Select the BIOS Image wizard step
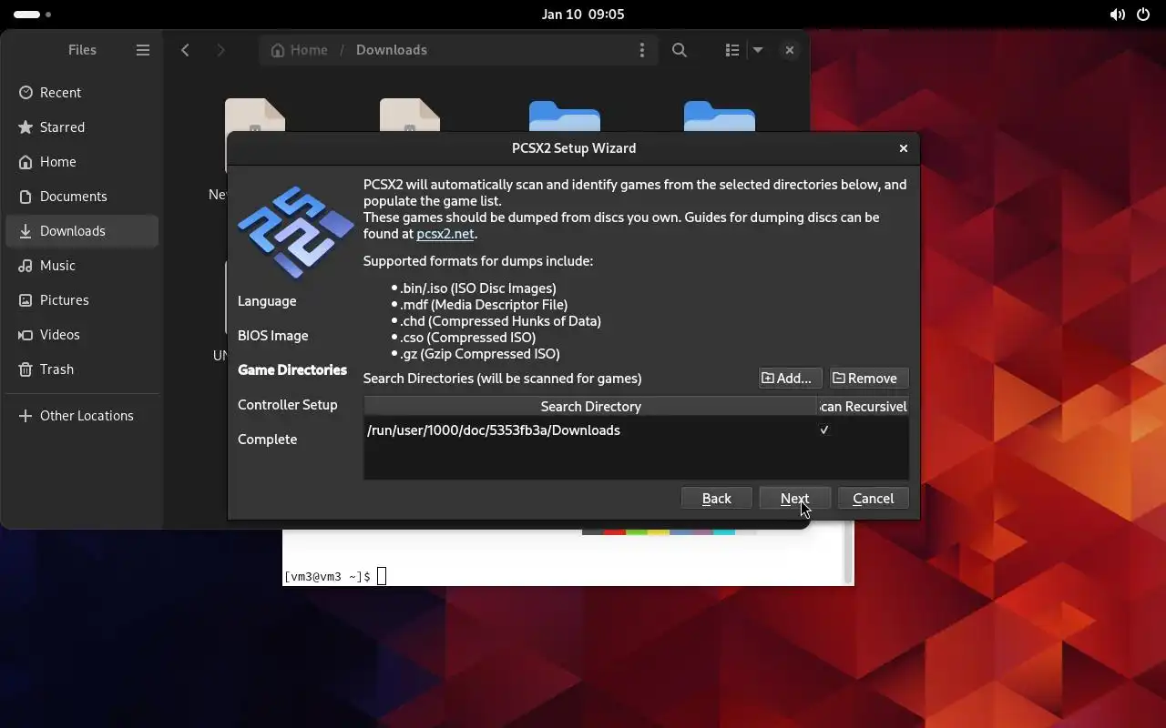The width and height of the screenshot is (1166, 728). pos(273,336)
